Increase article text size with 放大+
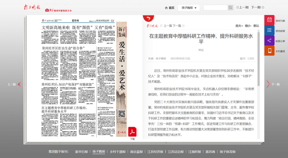The width and height of the screenshot is (288, 158). point(239,26)
